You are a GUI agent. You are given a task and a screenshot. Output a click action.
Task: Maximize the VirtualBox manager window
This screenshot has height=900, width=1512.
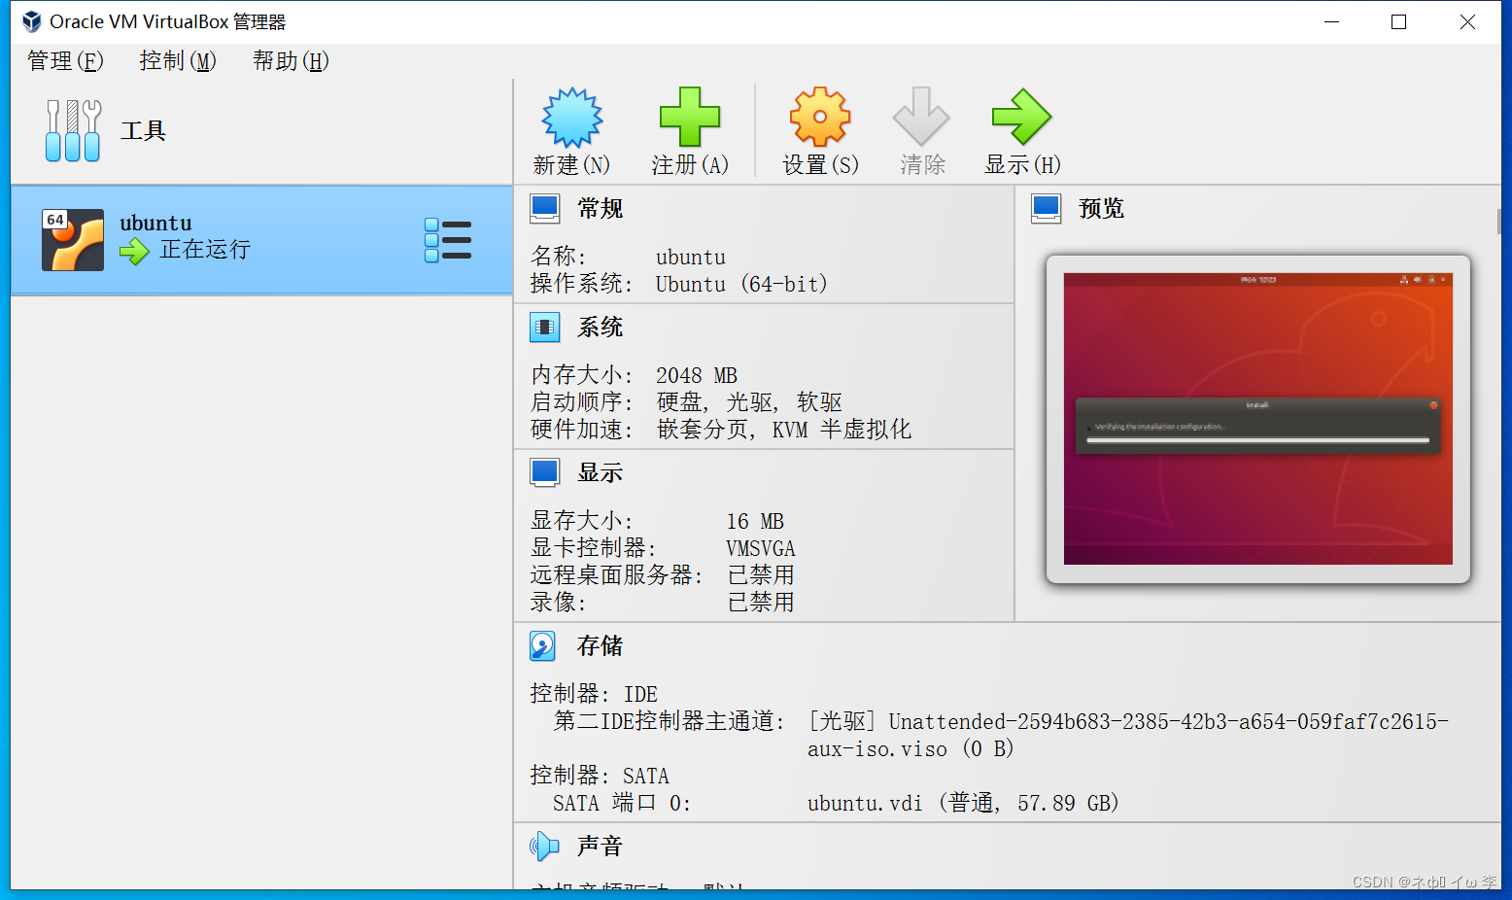coord(1399,21)
